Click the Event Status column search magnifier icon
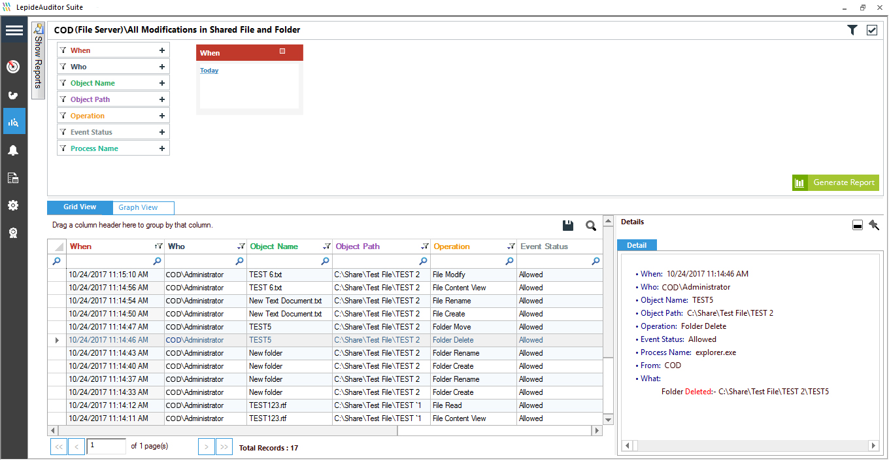This screenshot has width=889, height=476. (595, 261)
